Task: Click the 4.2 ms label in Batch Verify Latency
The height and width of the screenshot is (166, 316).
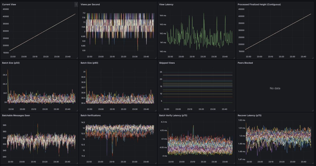Action: (x=164, y=122)
